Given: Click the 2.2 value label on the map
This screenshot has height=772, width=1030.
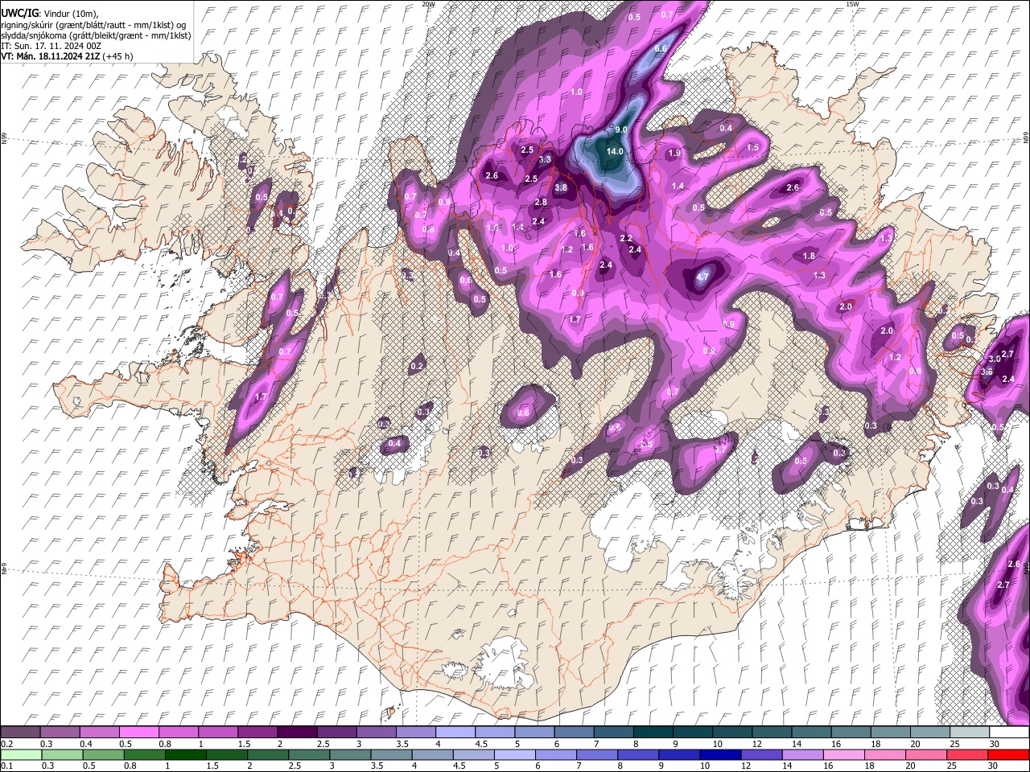Looking at the screenshot, I should [626, 239].
